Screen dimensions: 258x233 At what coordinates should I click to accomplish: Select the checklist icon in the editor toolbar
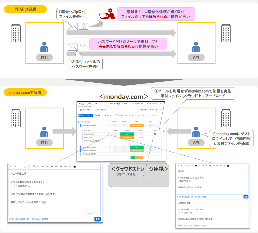pos(75,167)
